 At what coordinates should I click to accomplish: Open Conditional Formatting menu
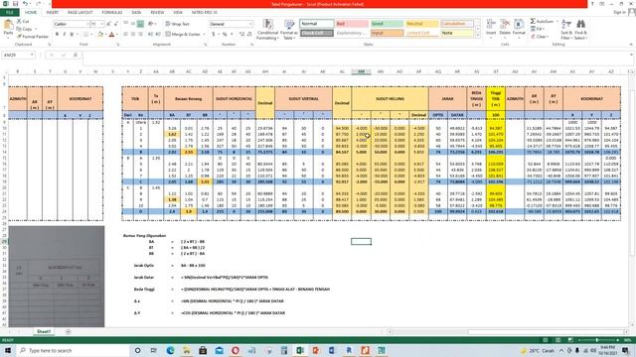click(267, 29)
